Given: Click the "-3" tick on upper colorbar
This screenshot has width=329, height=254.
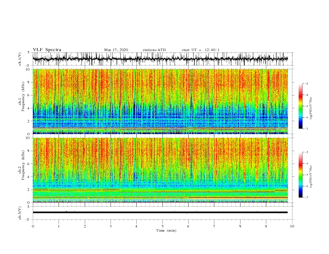Looking at the screenshot, I should [306, 83].
